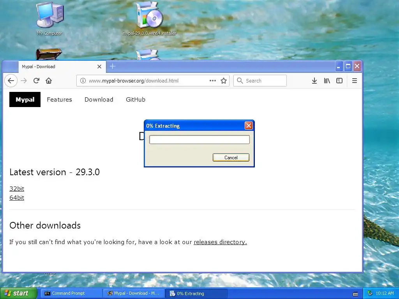
Task: Click the 10:12 AM clock
Action: tap(385, 293)
